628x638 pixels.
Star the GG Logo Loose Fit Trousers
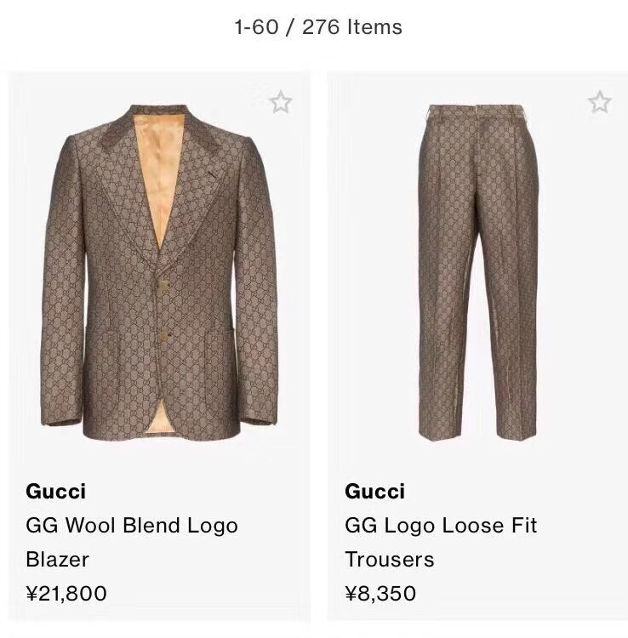(599, 103)
